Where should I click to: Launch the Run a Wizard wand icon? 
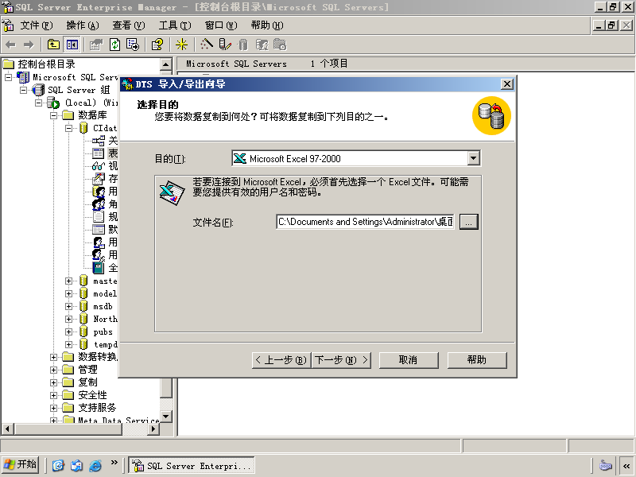[207, 45]
